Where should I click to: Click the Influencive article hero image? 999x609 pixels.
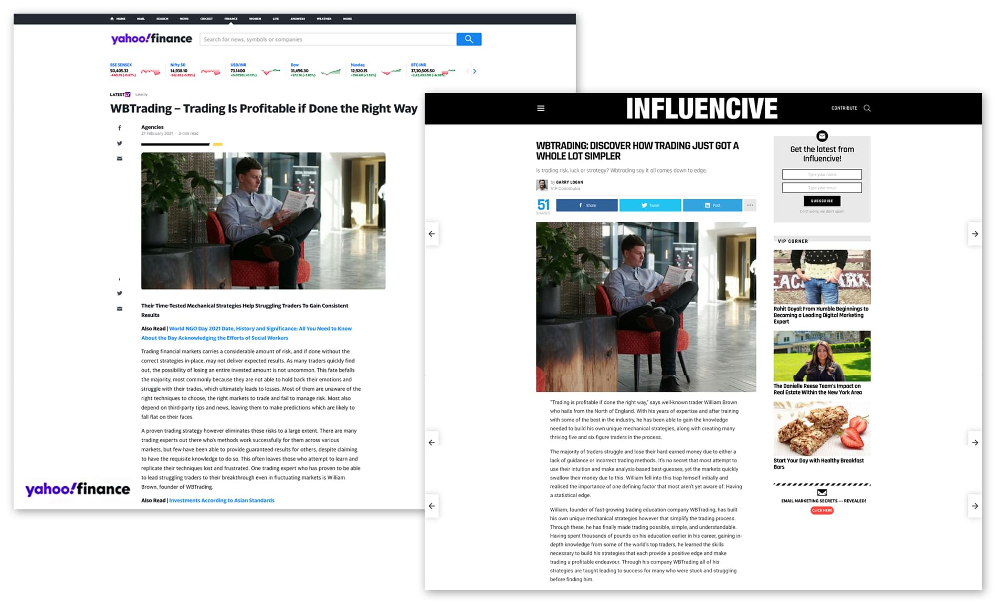pyautogui.click(x=646, y=307)
